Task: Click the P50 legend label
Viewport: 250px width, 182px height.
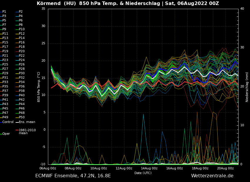Action: point(21,117)
